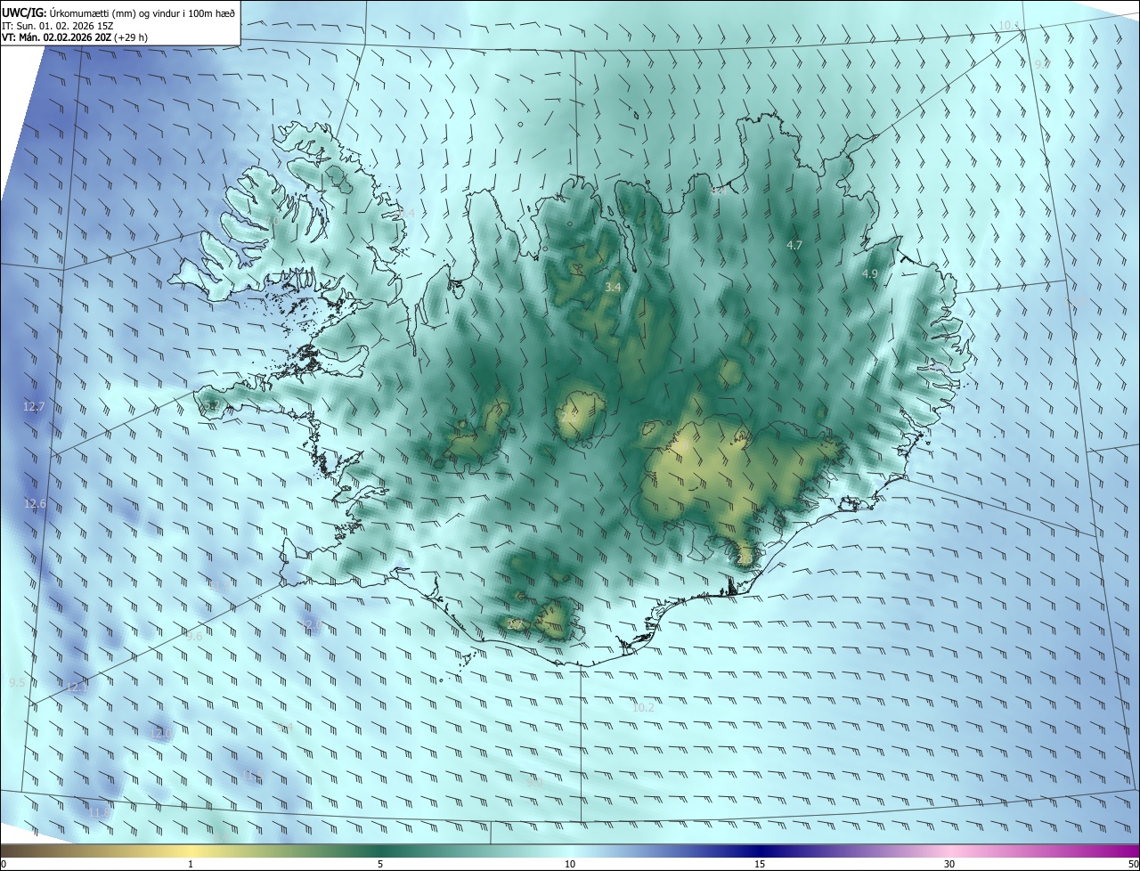The width and height of the screenshot is (1140, 871).
Task: Click the 9.5 value at the map's left edge
Action: [17, 682]
